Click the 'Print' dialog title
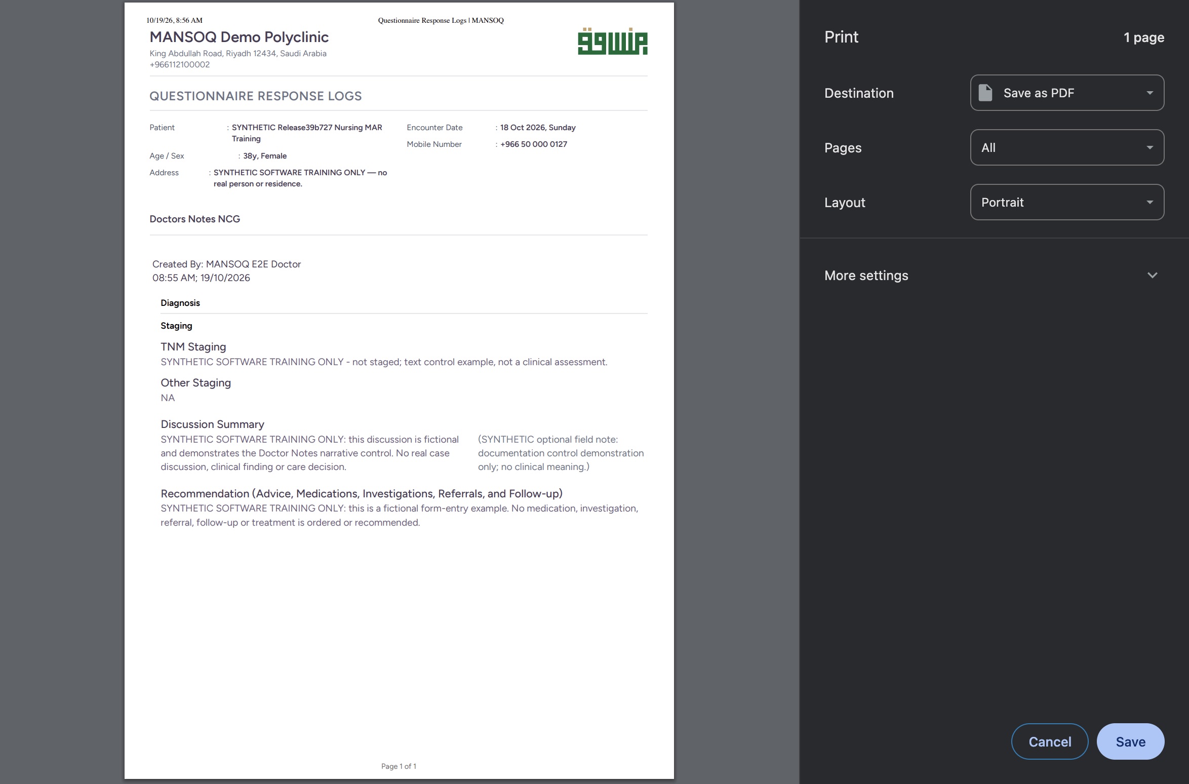The height and width of the screenshot is (784, 1189). [x=841, y=37]
